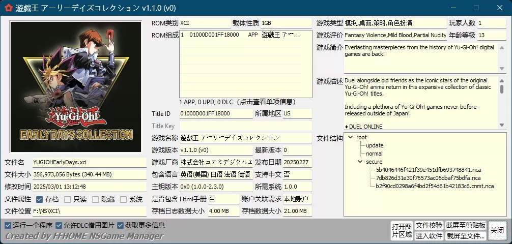Check the 隐藏 hidden attribute checkbox
512x244 pixels.
coord(95,199)
